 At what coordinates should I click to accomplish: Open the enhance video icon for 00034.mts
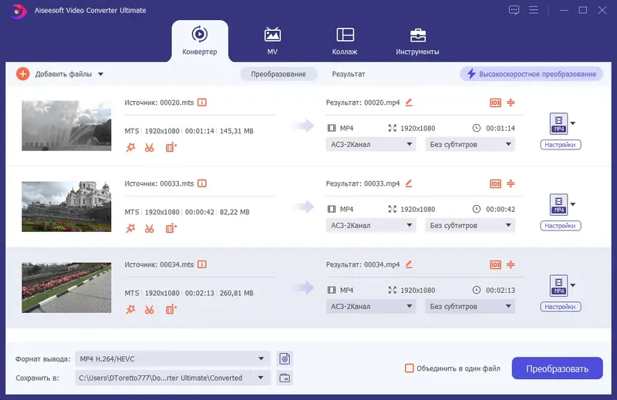click(171, 310)
